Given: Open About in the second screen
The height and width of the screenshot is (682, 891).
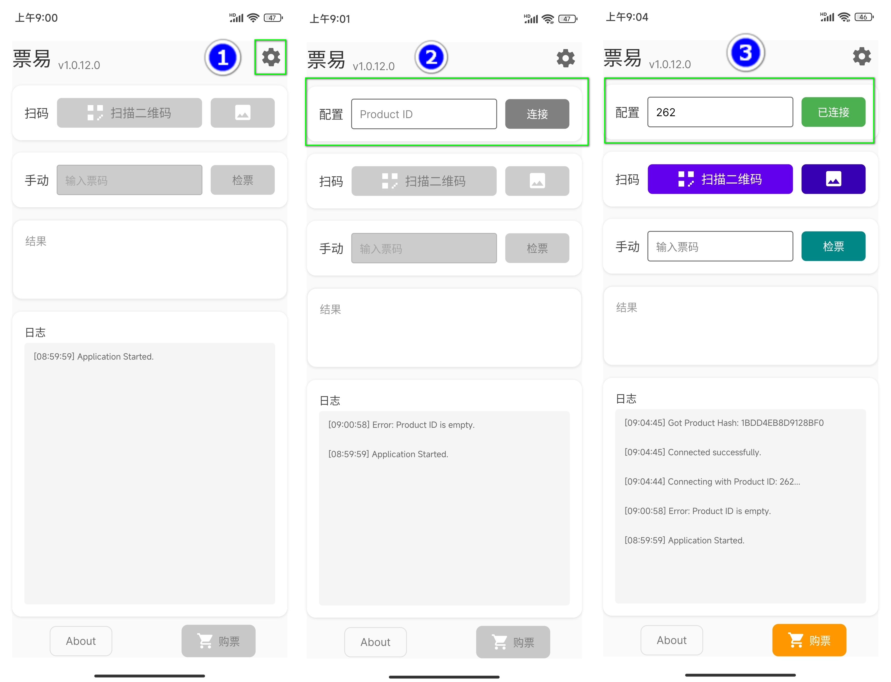Looking at the screenshot, I should point(375,642).
